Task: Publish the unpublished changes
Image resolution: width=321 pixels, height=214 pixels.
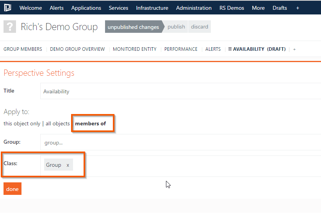Action: pyautogui.click(x=176, y=27)
